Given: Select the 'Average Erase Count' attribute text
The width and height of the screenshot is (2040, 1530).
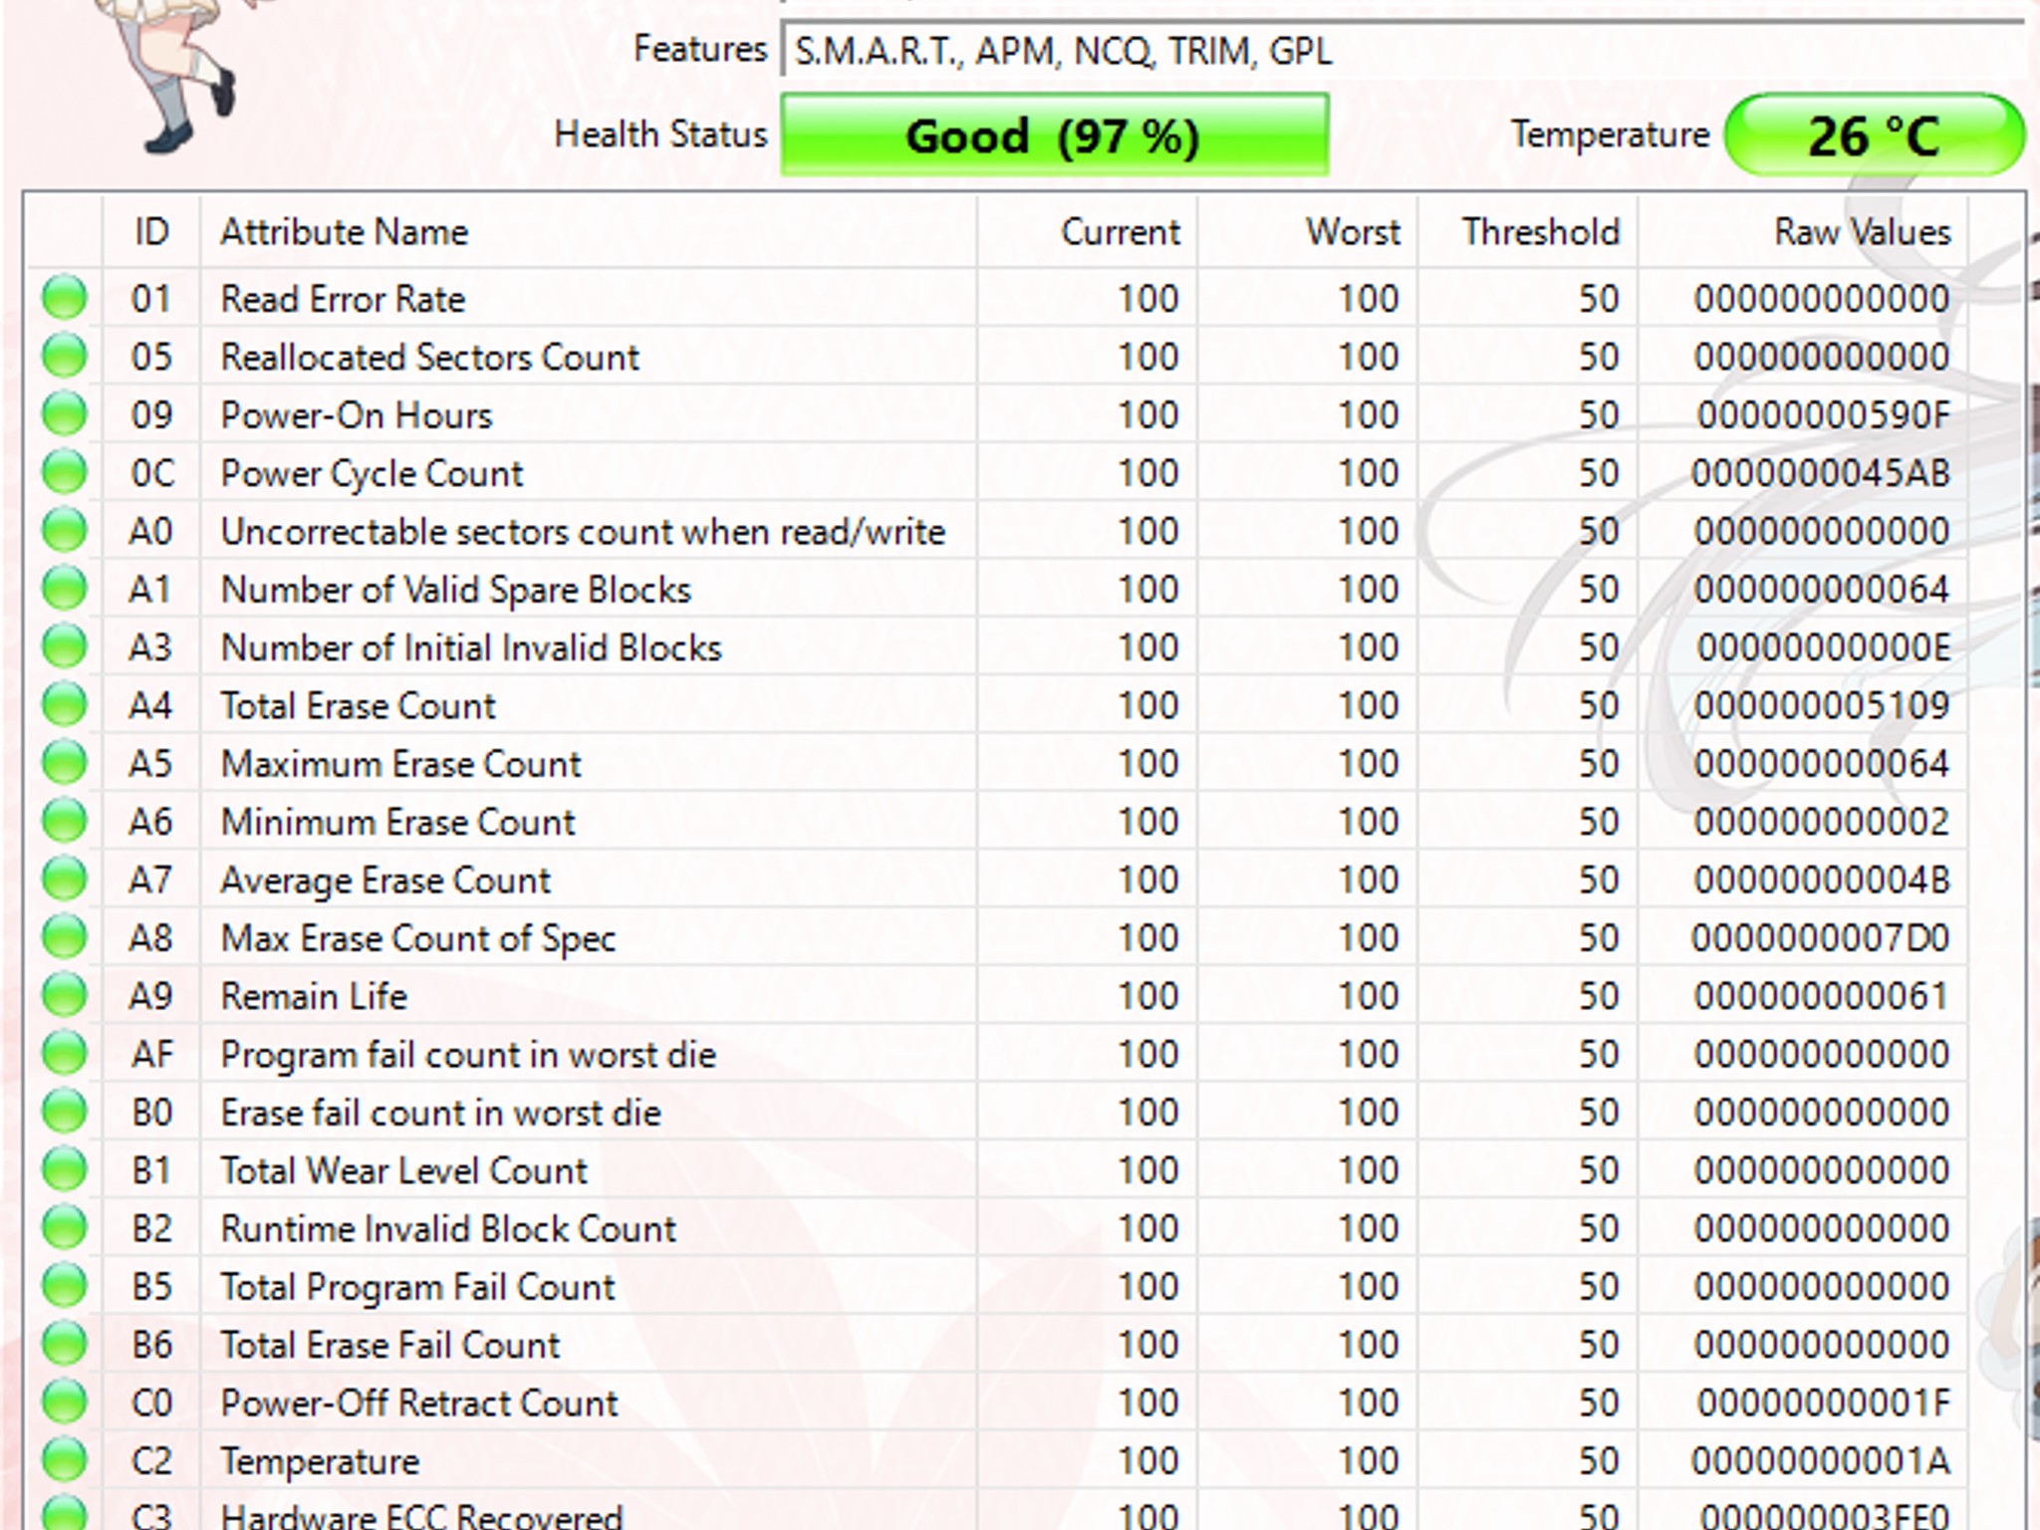Looking at the screenshot, I should (x=384, y=881).
